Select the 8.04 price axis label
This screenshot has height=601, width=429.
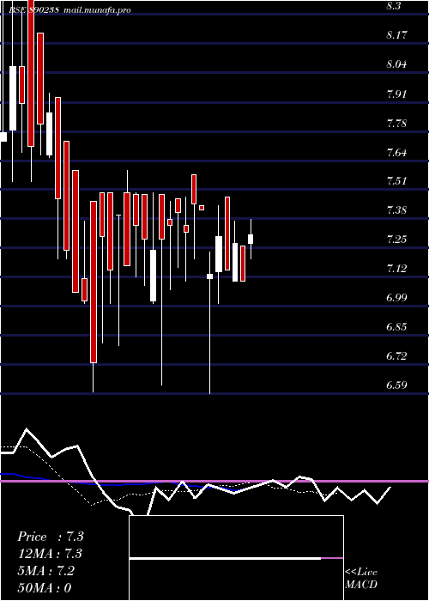(396, 64)
